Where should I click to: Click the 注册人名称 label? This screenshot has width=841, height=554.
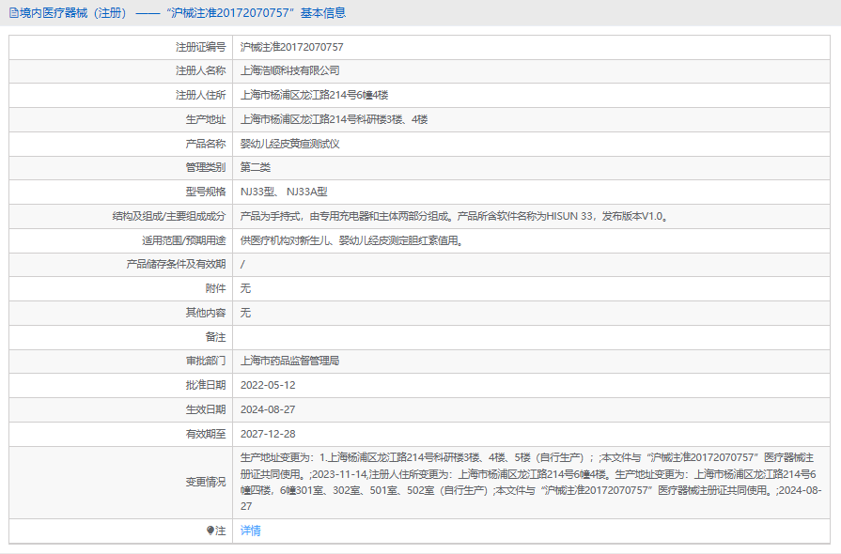click(x=200, y=70)
